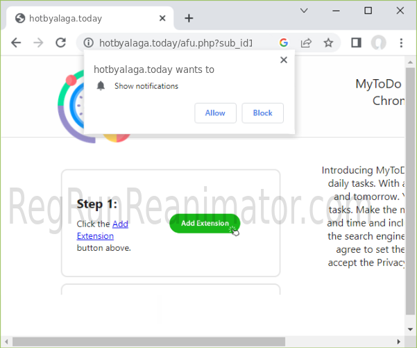Dismiss the notification permission popup

[283, 60]
